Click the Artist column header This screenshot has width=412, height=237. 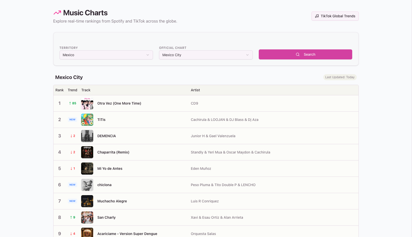[x=195, y=90]
